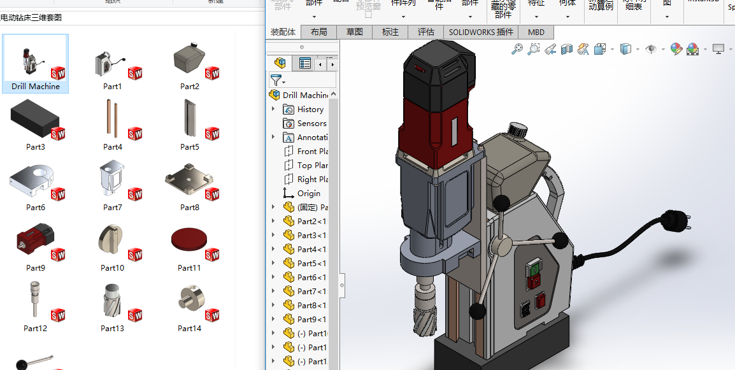
Task: Click the View Settings monitor icon
Action: 718,49
